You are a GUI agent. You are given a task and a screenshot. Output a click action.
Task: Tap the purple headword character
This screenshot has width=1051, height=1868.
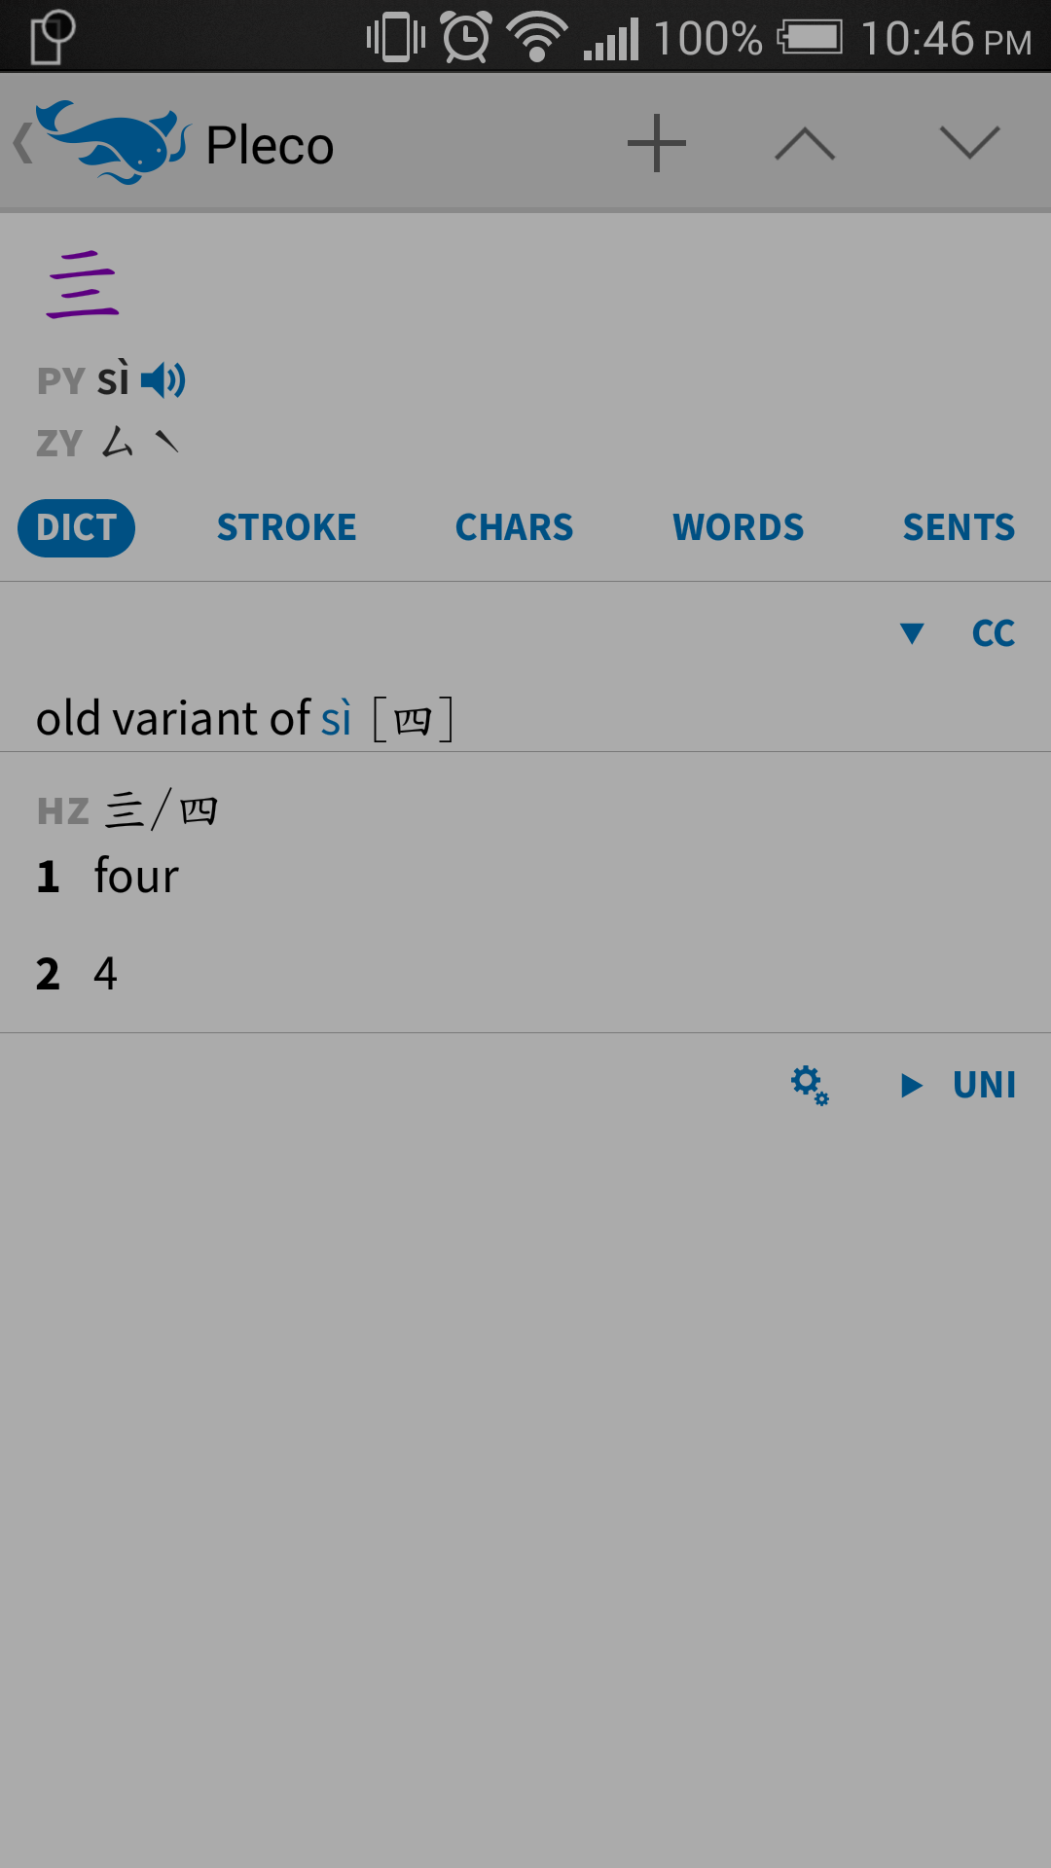coord(83,284)
